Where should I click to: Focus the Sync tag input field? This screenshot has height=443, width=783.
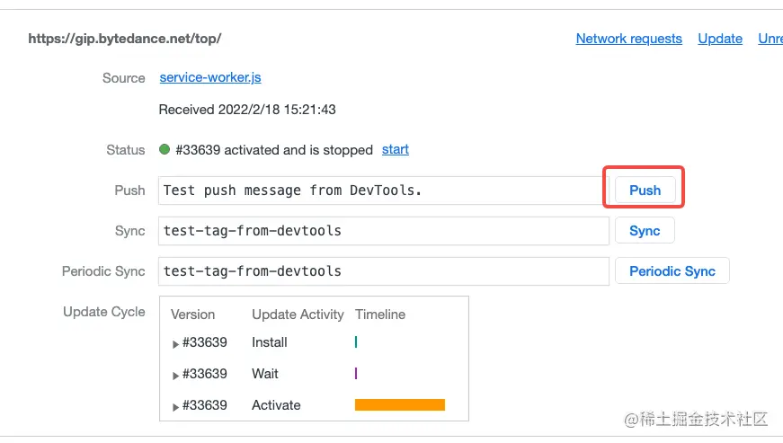tap(384, 231)
